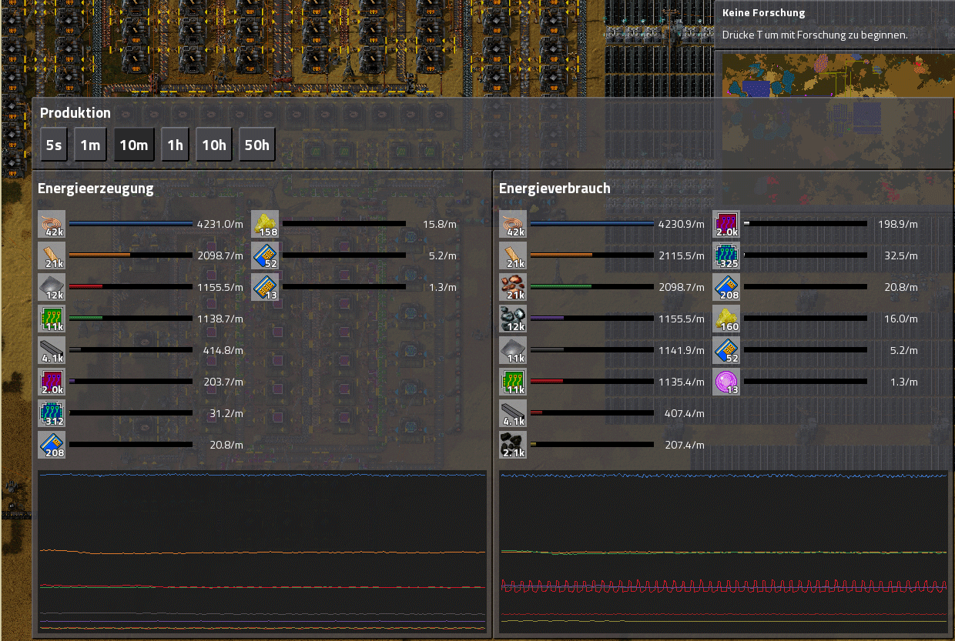Click copper ore icon in Energieverbrauch
This screenshot has height=641, width=955.
pyautogui.click(x=513, y=287)
